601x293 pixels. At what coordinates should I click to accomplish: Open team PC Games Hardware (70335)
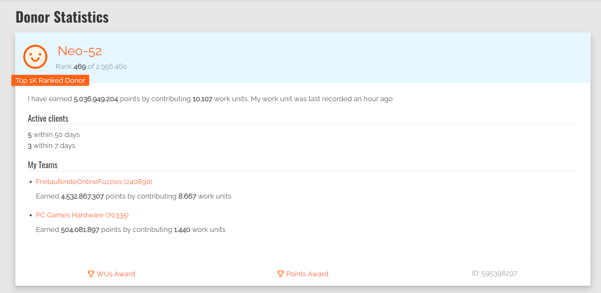click(x=82, y=215)
